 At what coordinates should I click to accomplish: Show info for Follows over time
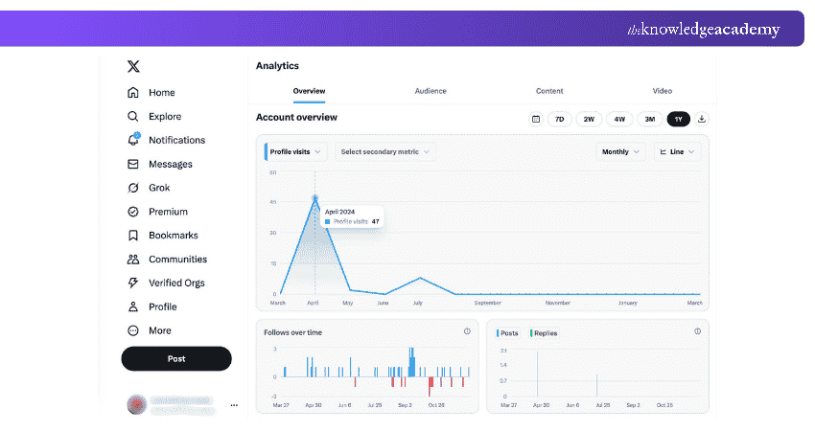click(x=467, y=331)
